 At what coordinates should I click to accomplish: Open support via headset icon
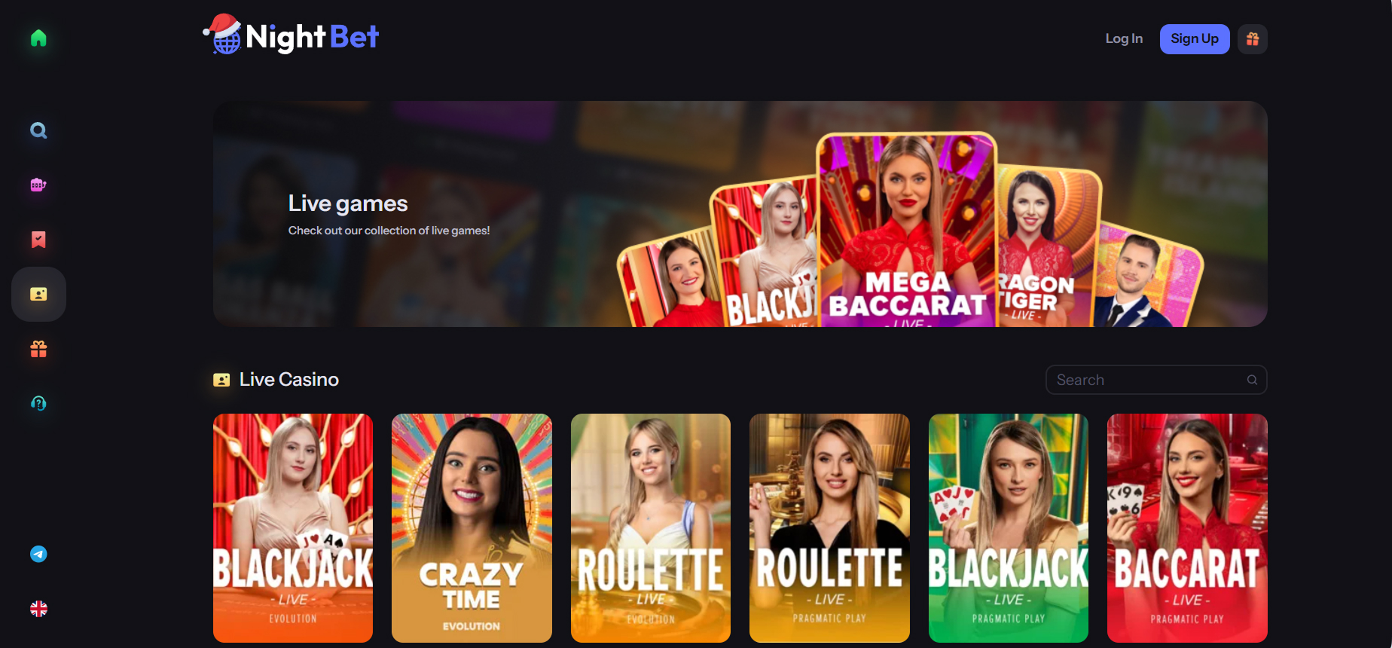[38, 403]
